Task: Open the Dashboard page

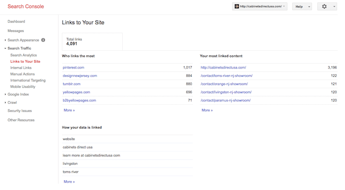Action: click(16, 22)
